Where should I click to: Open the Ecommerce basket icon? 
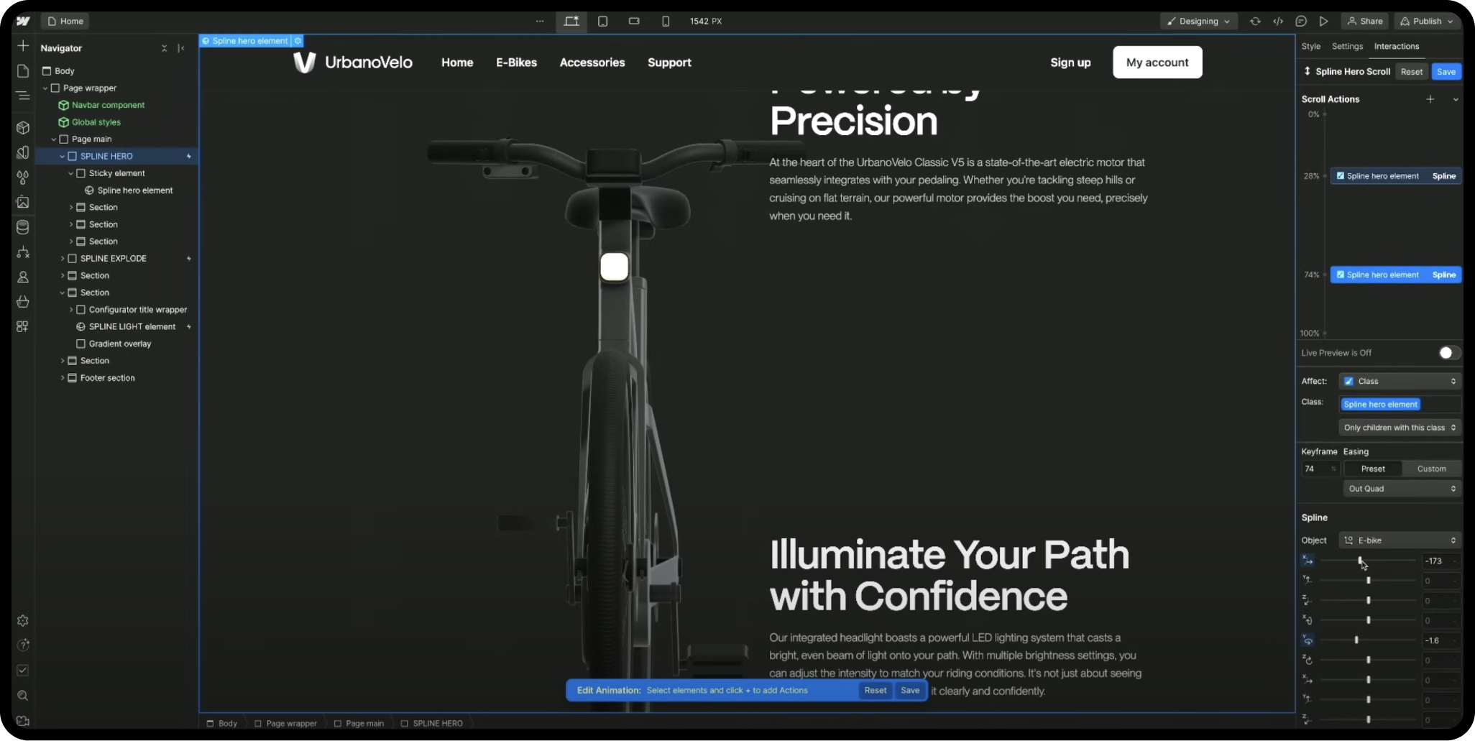pos(23,301)
